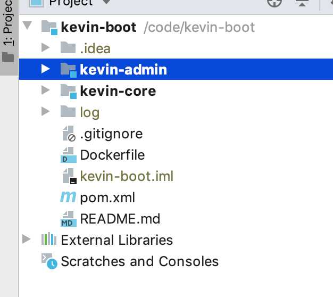This screenshot has height=297, width=333.
Task: Click the kevin-core module folder icon
Action: click(x=69, y=91)
